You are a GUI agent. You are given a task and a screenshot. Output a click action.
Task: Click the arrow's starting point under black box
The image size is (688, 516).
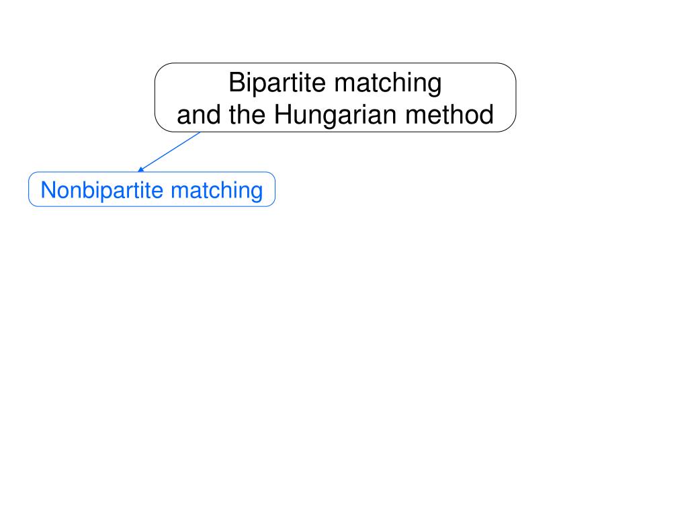click(x=200, y=132)
